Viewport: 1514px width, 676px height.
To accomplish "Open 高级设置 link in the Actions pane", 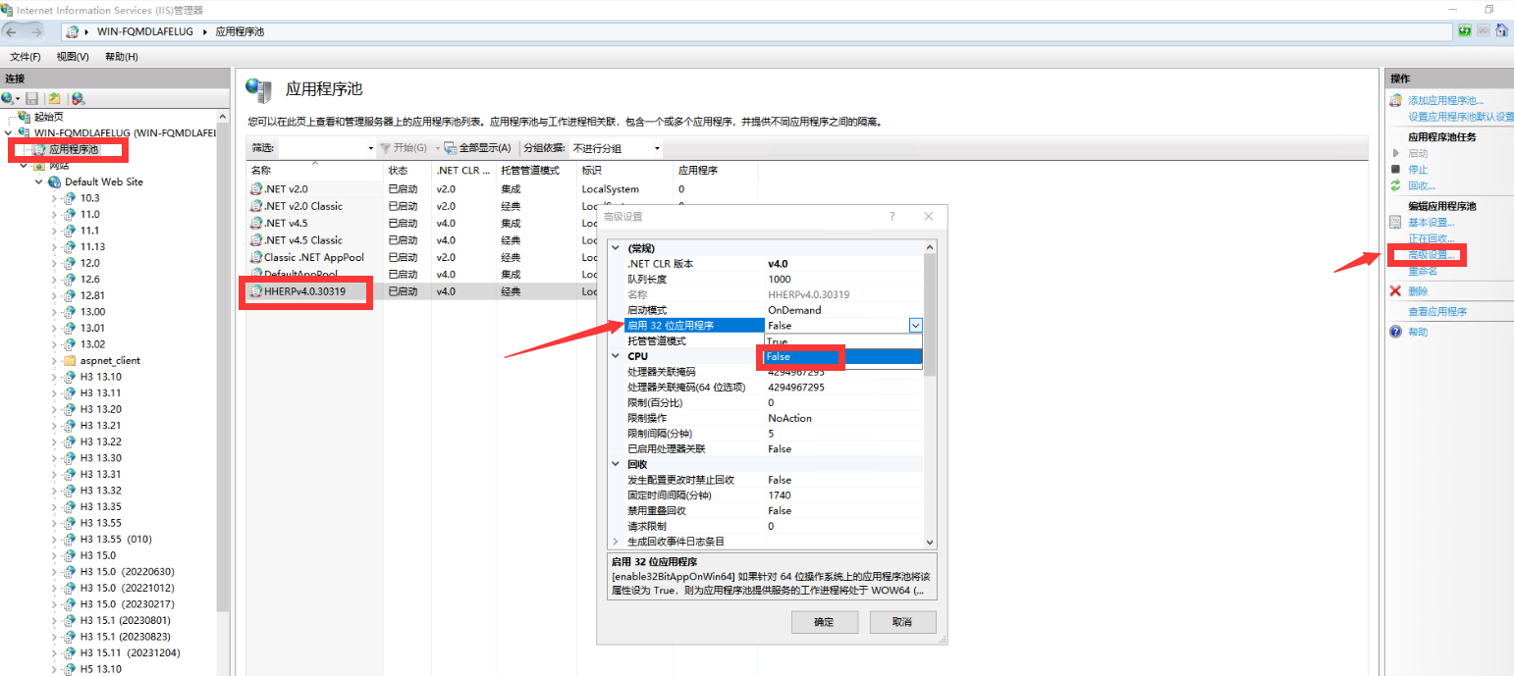I will pos(1432,255).
